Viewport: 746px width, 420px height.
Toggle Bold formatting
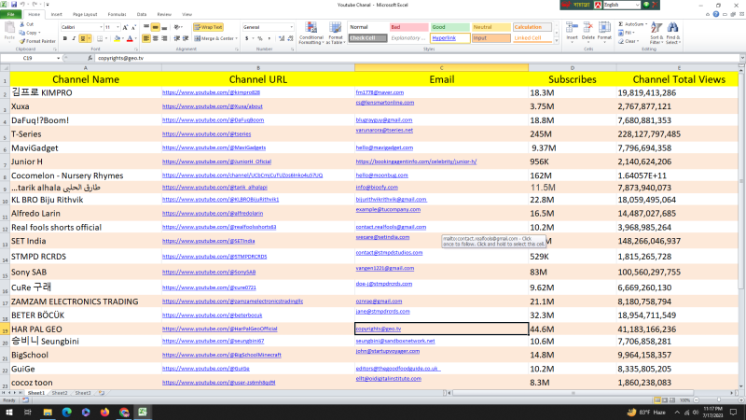point(65,38)
